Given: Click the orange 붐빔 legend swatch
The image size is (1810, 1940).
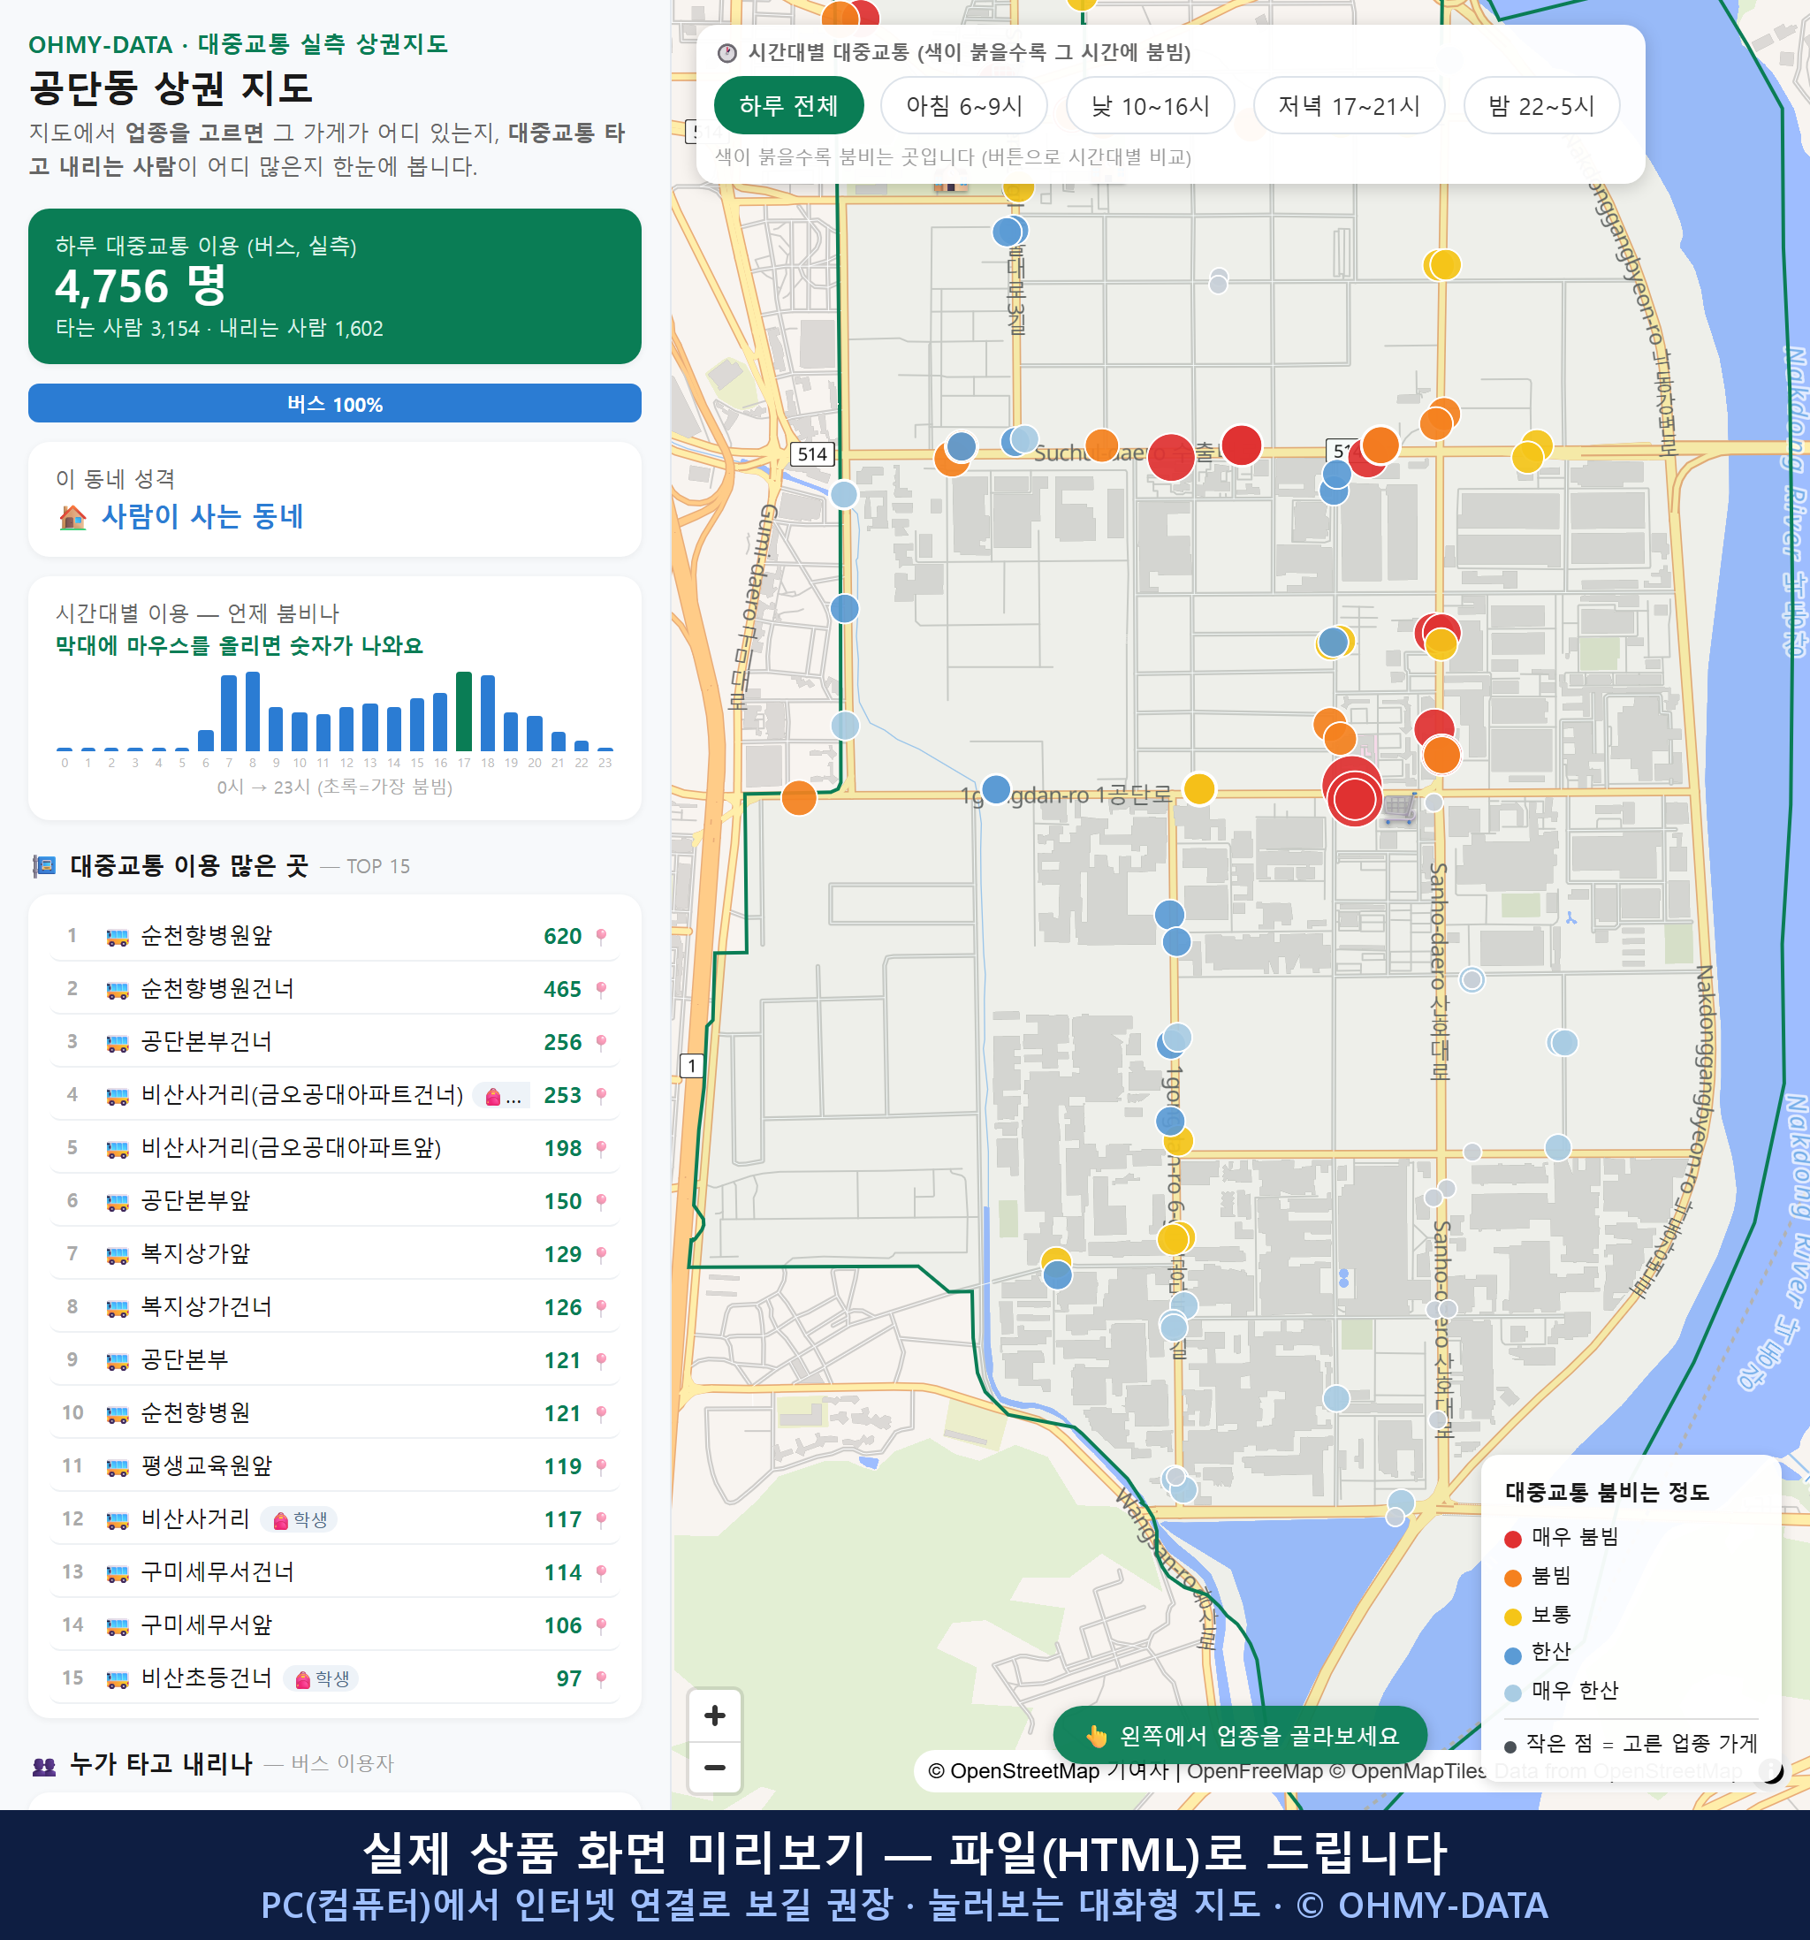Looking at the screenshot, I should 1512,1578.
